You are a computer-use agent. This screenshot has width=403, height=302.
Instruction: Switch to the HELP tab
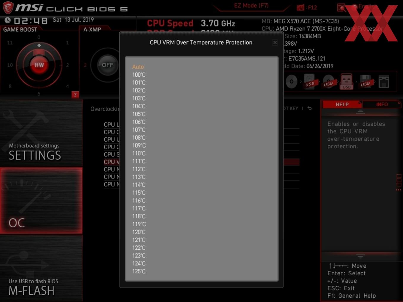342,104
